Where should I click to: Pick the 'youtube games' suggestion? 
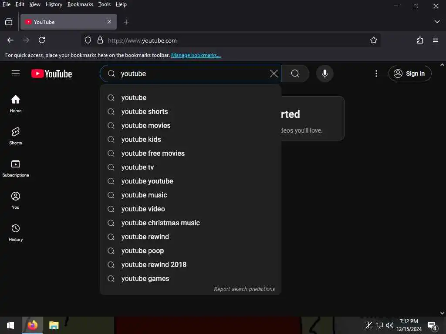[191, 279]
